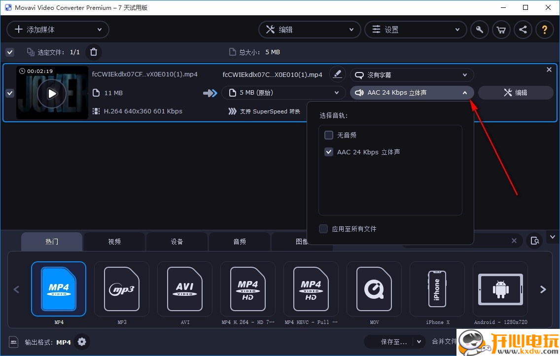The width and height of the screenshot is (560, 356).
Task: Choose the AVI video format preset
Action: [x=185, y=289]
